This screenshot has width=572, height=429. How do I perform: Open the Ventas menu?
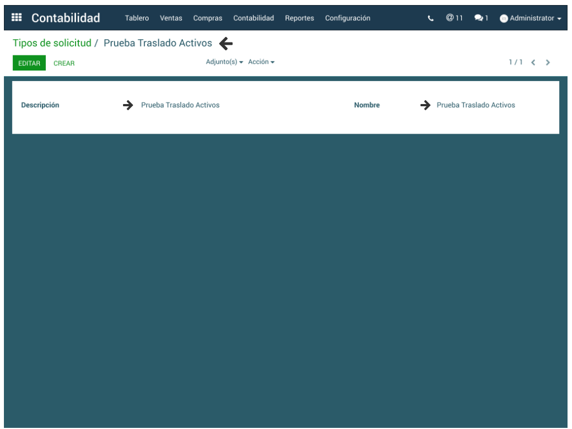click(171, 18)
